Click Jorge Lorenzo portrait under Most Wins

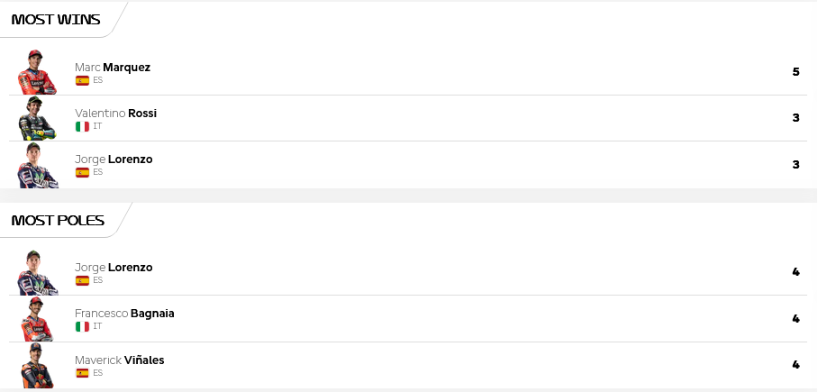tap(38, 165)
